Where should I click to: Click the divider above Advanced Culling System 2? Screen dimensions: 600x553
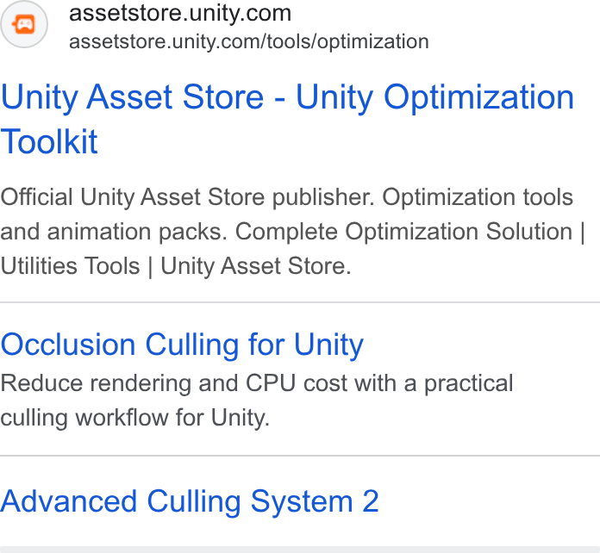(x=300, y=456)
